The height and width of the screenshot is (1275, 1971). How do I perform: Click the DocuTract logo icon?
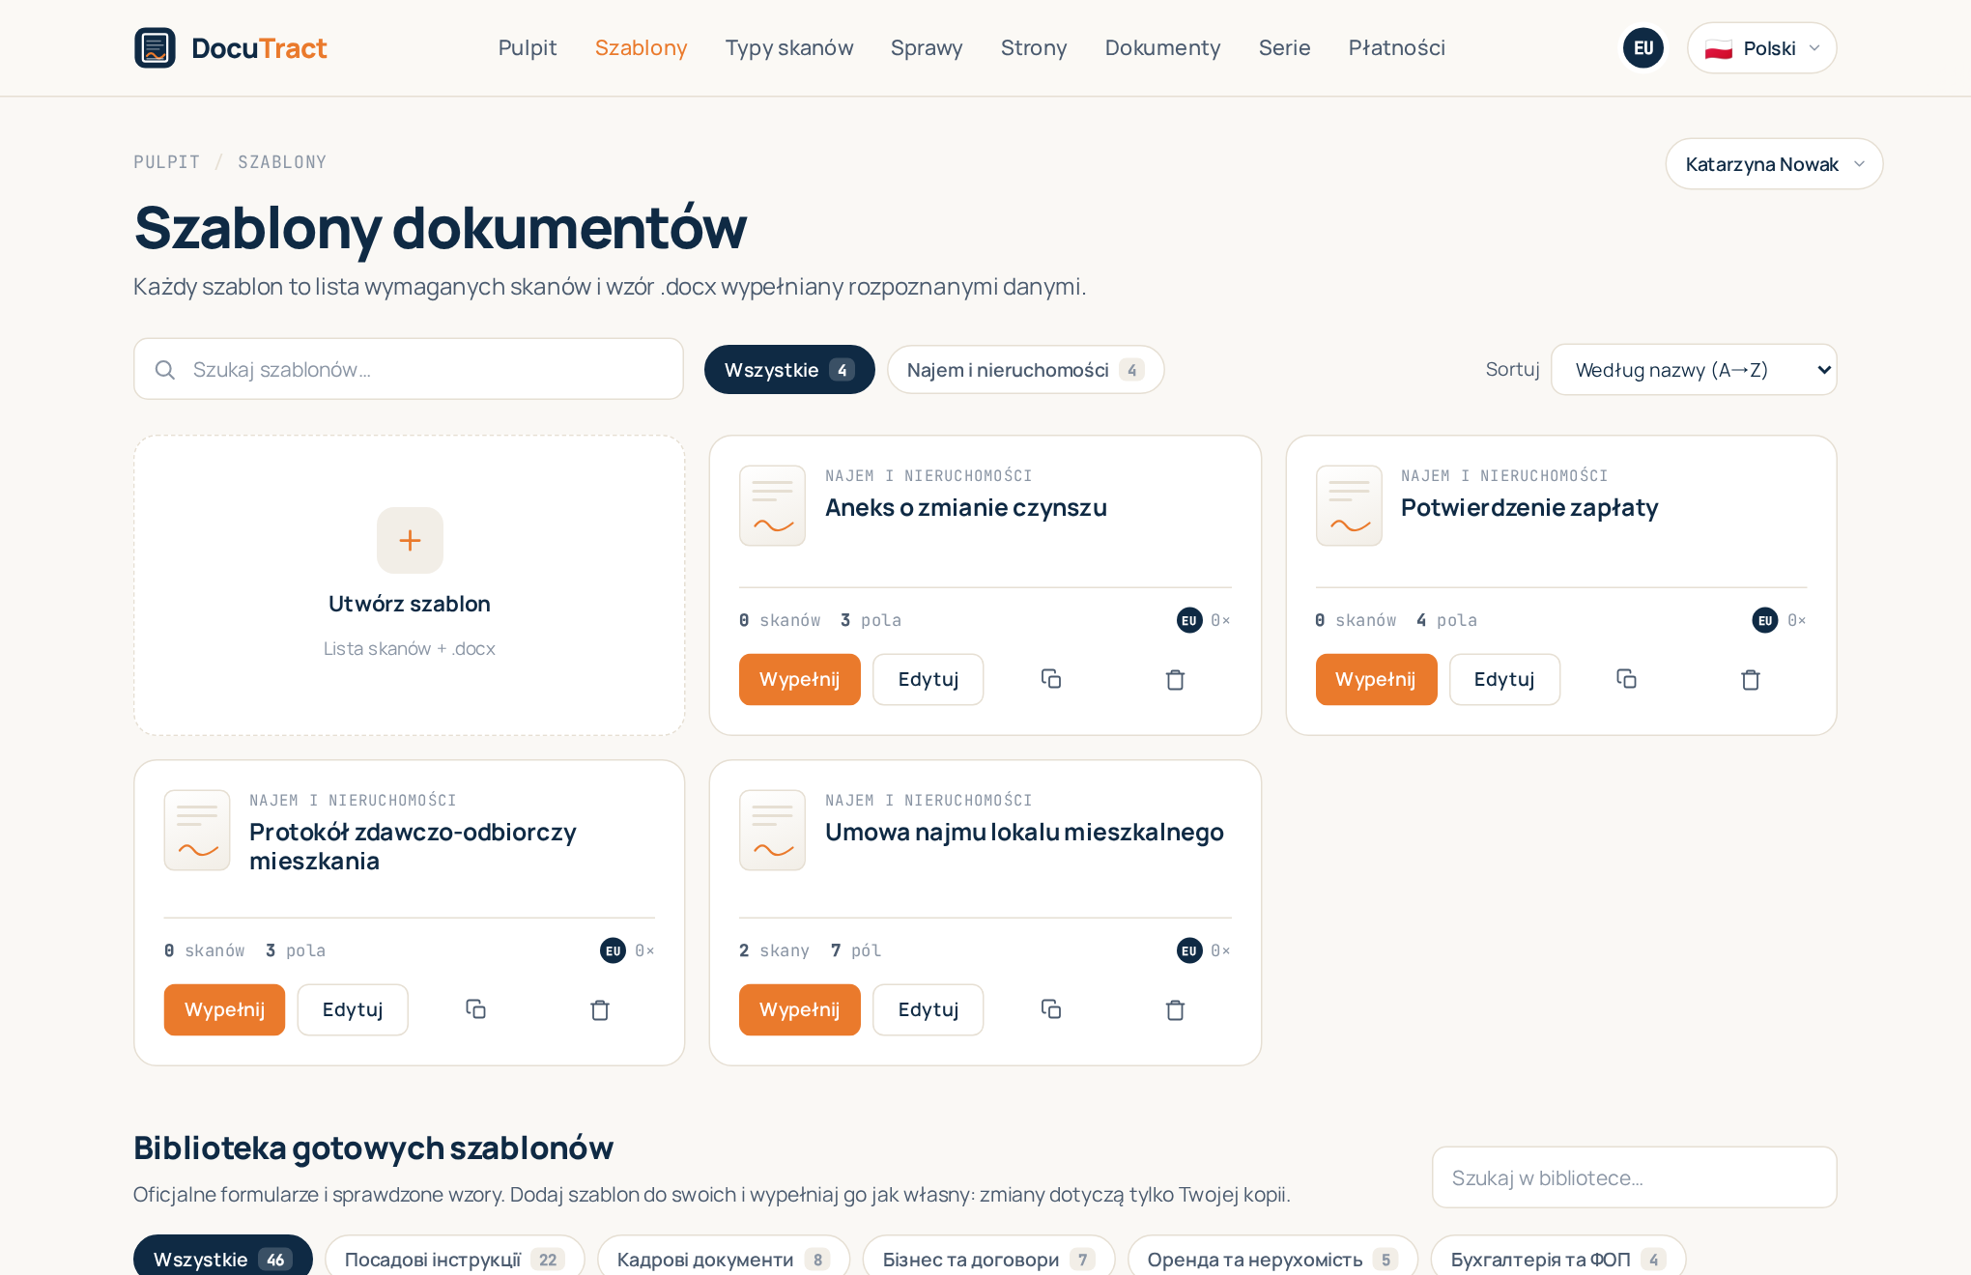[155, 47]
